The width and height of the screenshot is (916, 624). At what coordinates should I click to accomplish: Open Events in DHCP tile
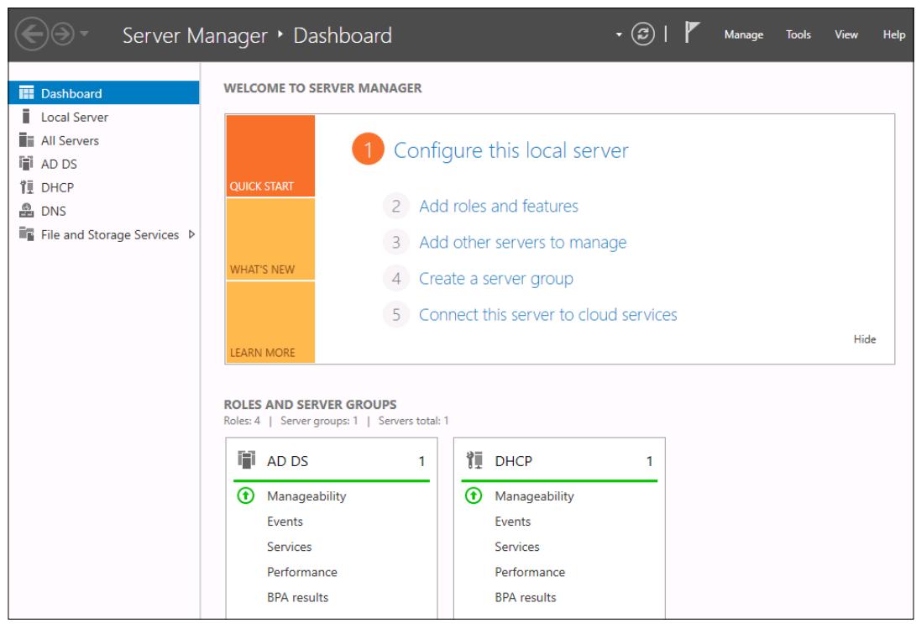coord(513,522)
